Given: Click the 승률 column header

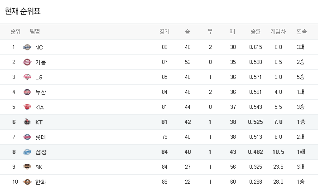Looking at the screenshot, I should 255,32.
